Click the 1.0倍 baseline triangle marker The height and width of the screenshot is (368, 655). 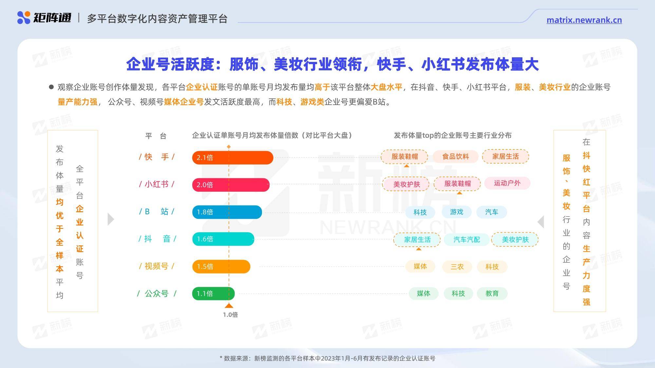(229, 306)
